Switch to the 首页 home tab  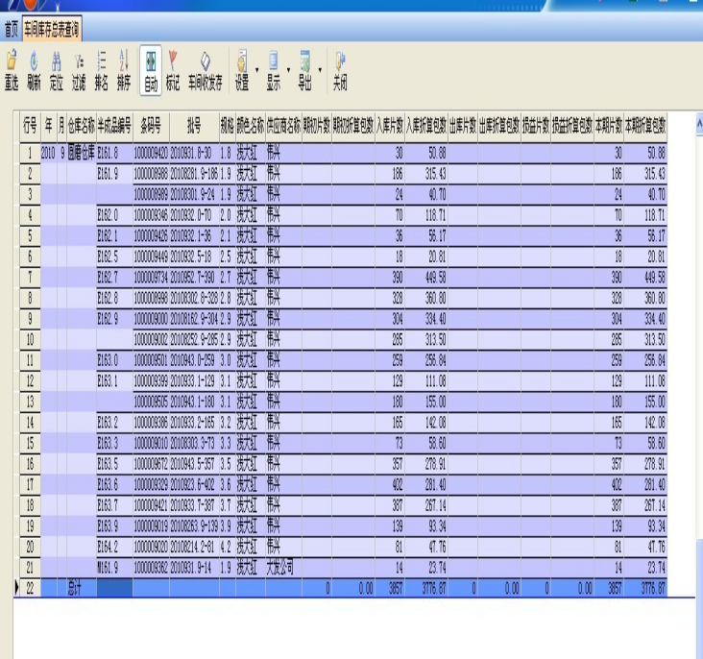(11, 26)
